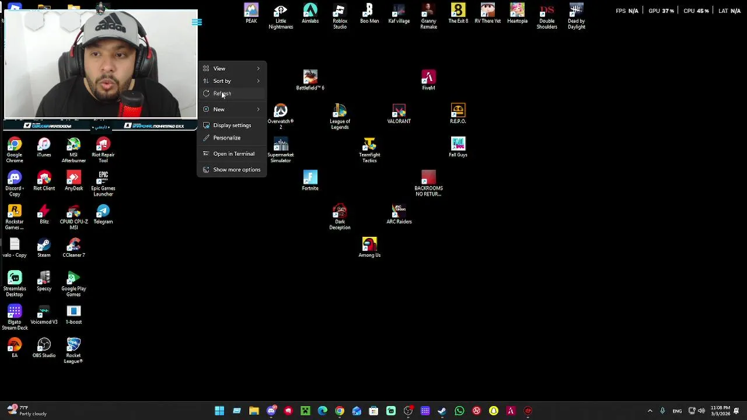Select the Rocket League shortcut

click(x=74, y=351)
